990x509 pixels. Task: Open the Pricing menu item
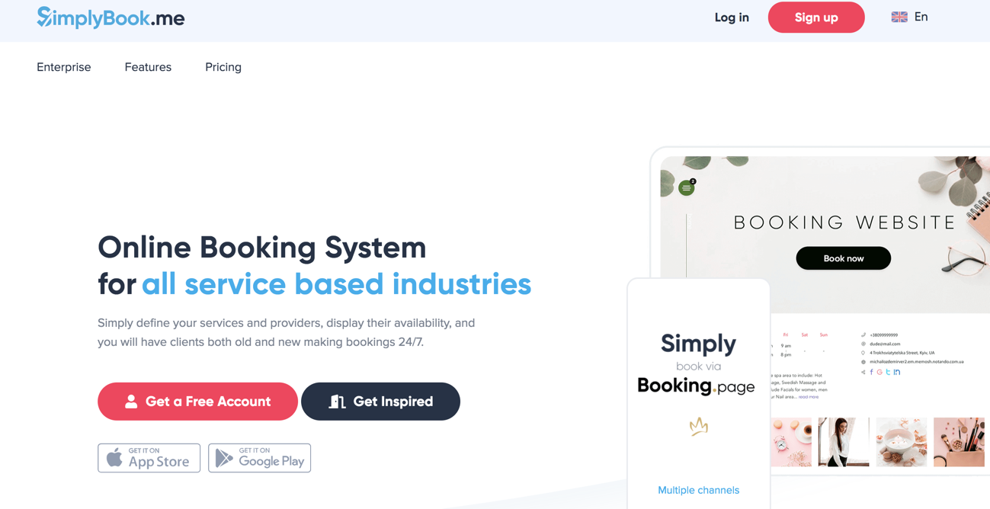pos(223,67)
